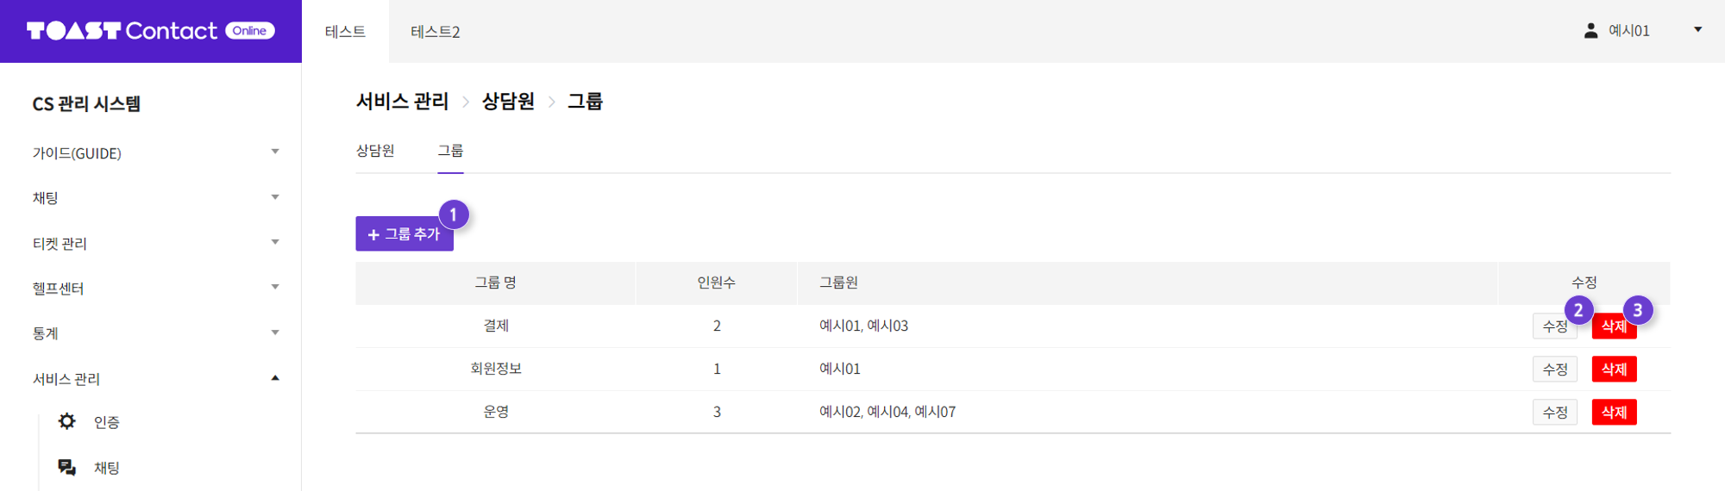Open the 채팅 speech bubble icon item
Viewport: 1725px width, 491px height.
click(x=66, y=467)
